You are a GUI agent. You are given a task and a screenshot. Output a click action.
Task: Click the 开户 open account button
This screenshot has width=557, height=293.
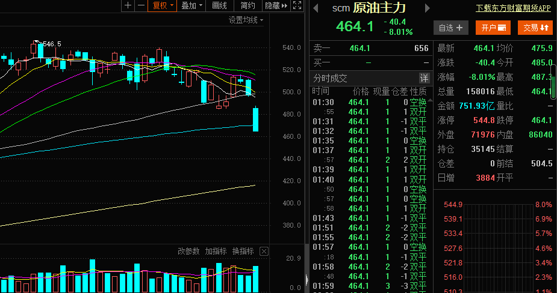point(493,28)
